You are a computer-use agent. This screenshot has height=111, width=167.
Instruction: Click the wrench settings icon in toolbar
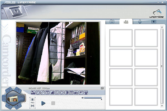(86, 93)
